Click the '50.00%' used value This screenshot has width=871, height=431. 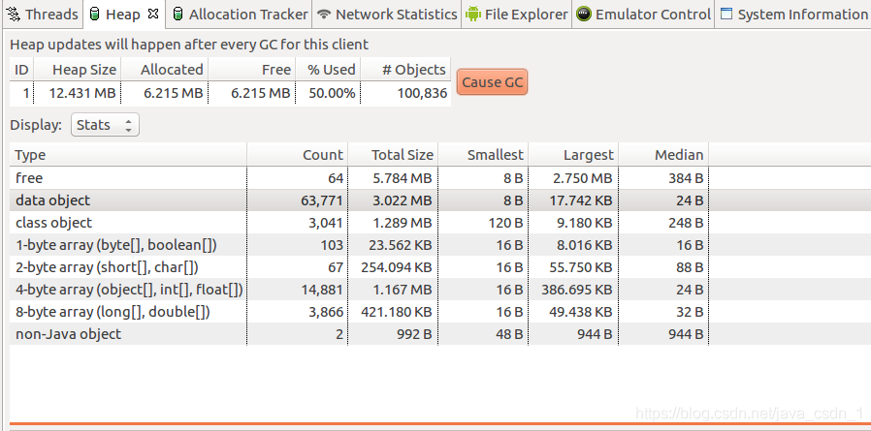click(332, 93)
